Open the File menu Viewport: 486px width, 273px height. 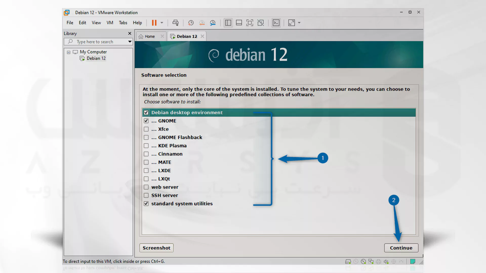tap(70, 23)
